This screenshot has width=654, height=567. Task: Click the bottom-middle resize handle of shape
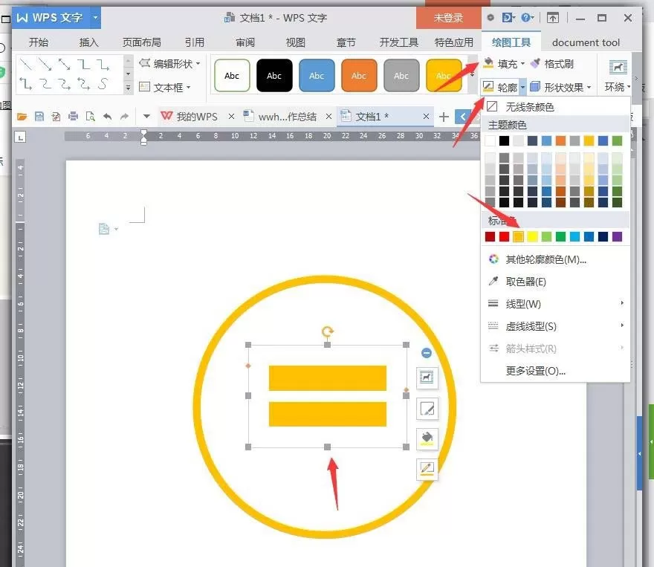coord(328,447)
